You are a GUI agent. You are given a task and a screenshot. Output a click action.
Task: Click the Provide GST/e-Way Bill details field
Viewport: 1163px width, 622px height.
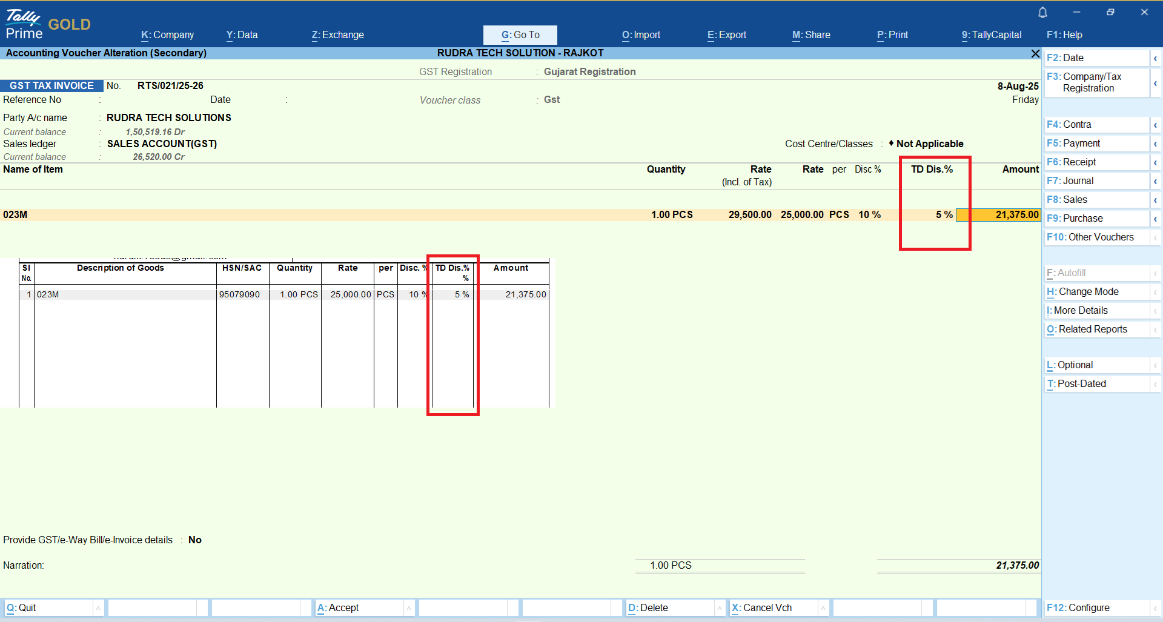click(194, 540)
